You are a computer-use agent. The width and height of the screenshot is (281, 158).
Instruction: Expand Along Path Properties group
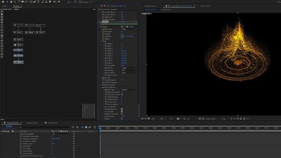coord(101,83)
